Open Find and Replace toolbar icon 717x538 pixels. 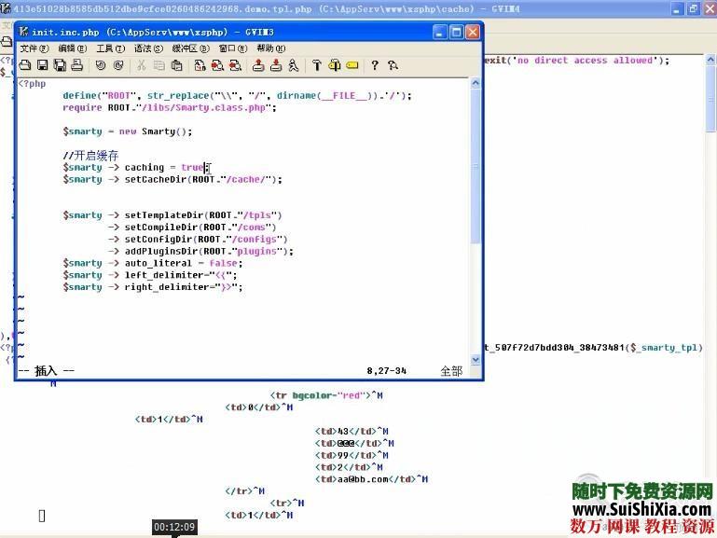click(x=200, y=65)
